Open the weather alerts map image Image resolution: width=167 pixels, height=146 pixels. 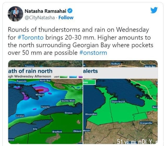point(120,102)
